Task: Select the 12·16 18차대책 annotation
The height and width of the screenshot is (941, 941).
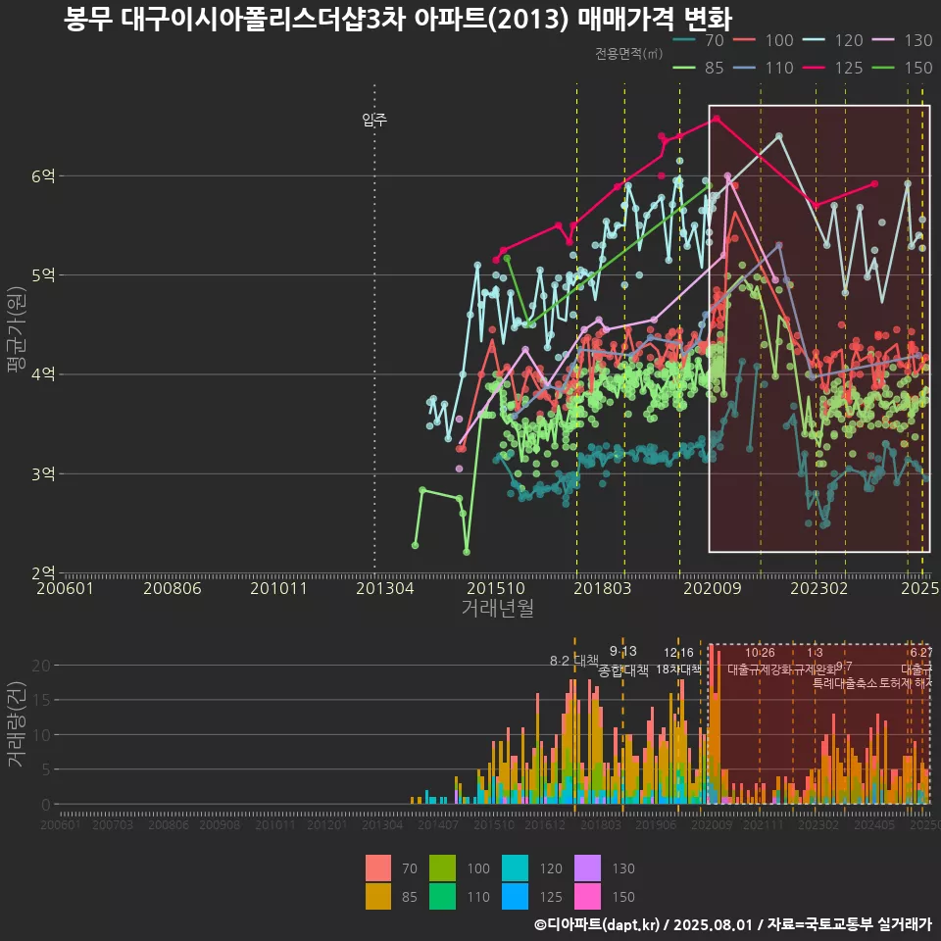Action: coord(678,661)
